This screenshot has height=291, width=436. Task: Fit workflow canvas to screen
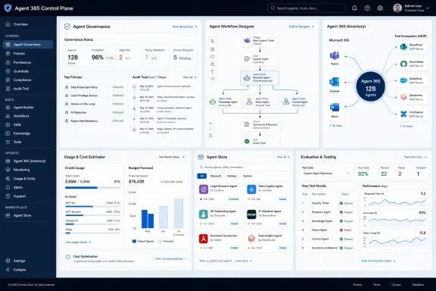click(x=210, y=136)
